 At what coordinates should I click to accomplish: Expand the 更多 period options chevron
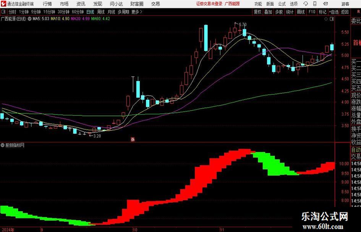(141, 12)
